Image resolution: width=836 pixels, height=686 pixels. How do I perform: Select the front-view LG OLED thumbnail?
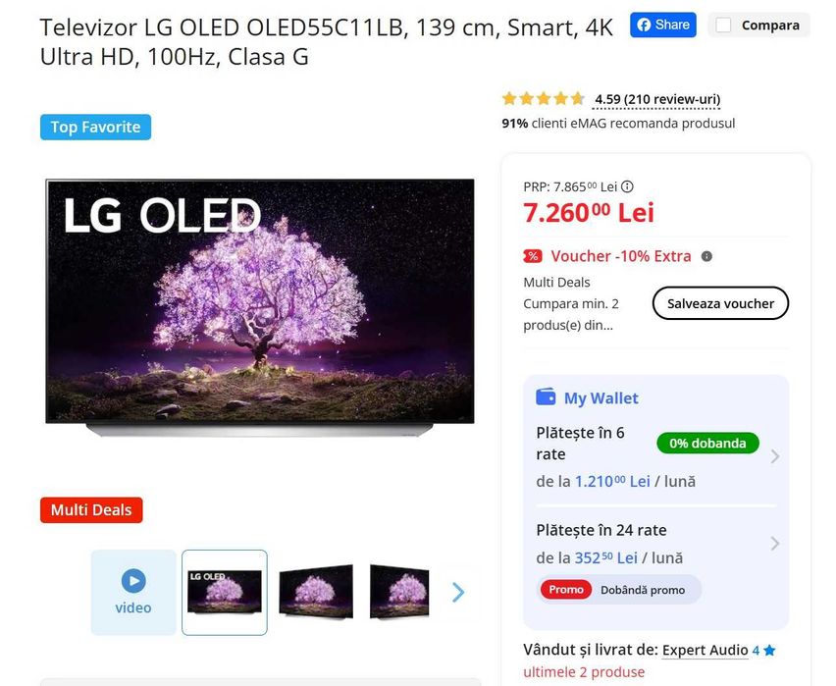click(x=225, y=592)
